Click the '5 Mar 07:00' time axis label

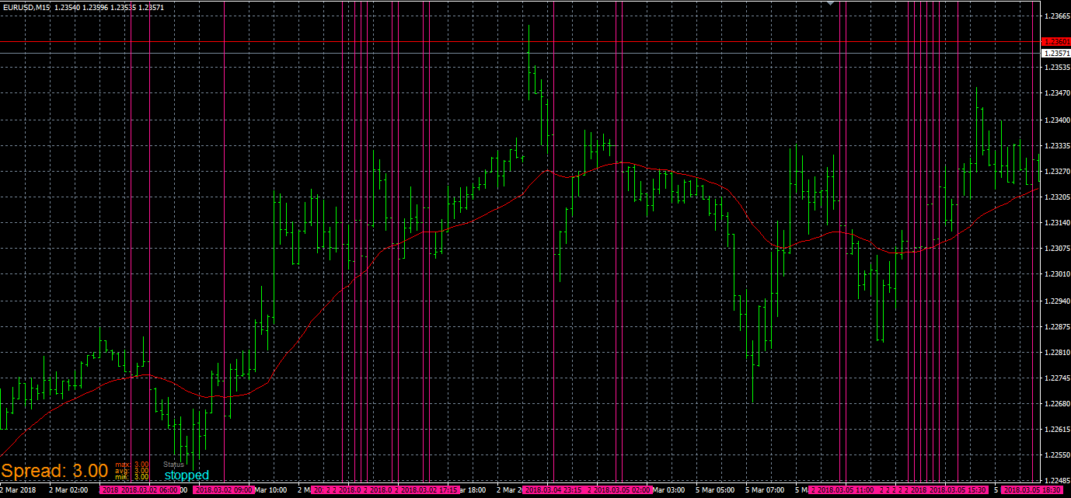765,490
